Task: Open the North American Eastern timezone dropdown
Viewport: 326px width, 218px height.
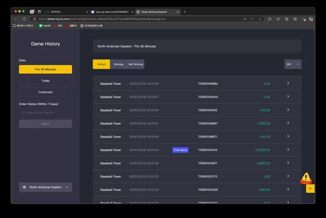Action: (x=46, y=187)
